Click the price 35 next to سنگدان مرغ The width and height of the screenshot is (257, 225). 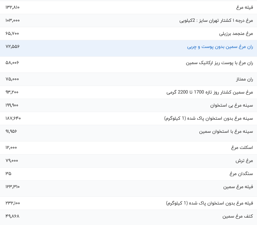click(x=8, y=174)
